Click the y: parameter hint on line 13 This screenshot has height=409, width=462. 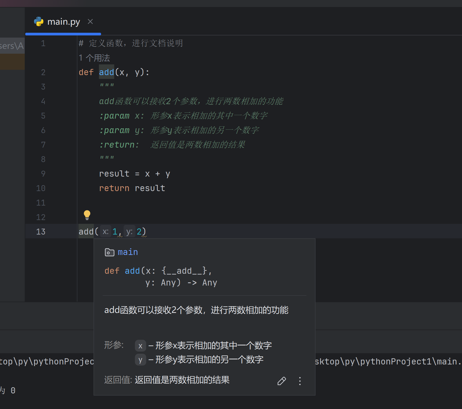(129, 231)
